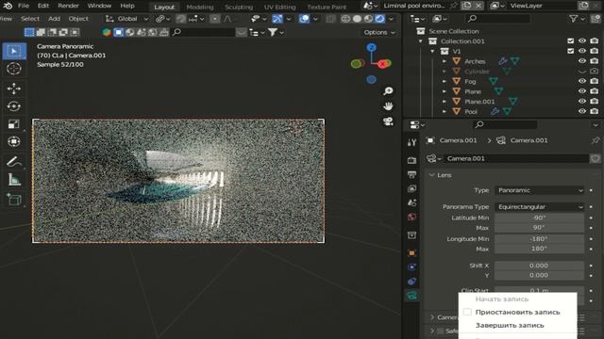Switch to UV Editing workspace tab
Viewport: 604px width, 339px height.
pos(279,7)
